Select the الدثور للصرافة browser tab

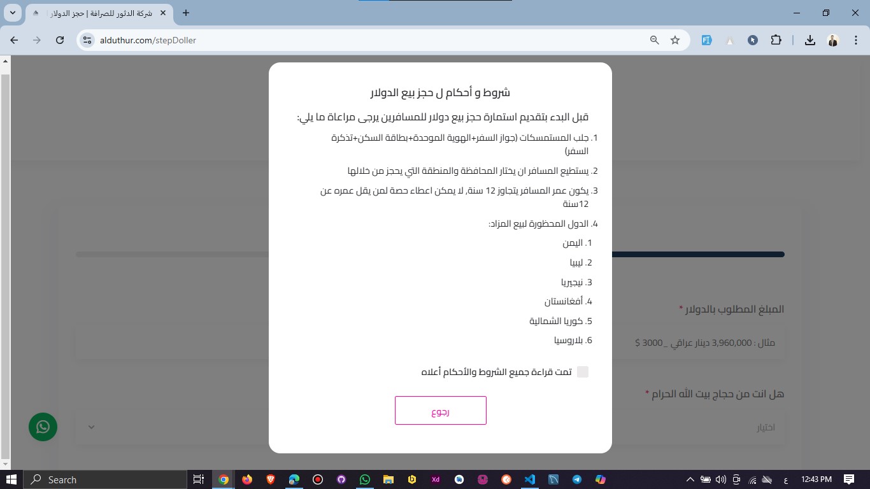(96, 13)
